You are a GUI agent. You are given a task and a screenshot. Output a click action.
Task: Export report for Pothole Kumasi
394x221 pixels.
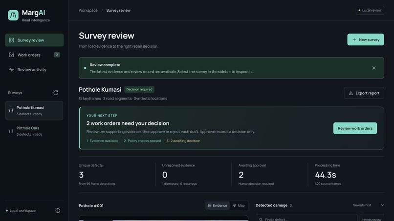click(x=364, y=93)
